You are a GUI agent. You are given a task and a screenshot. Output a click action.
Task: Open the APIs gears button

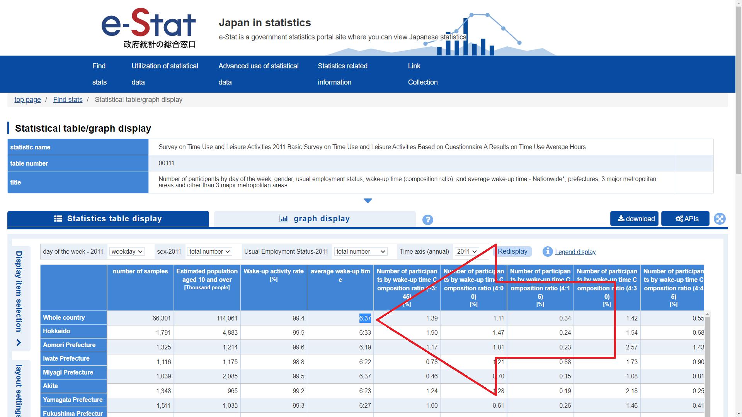click(x=685, y=219)
